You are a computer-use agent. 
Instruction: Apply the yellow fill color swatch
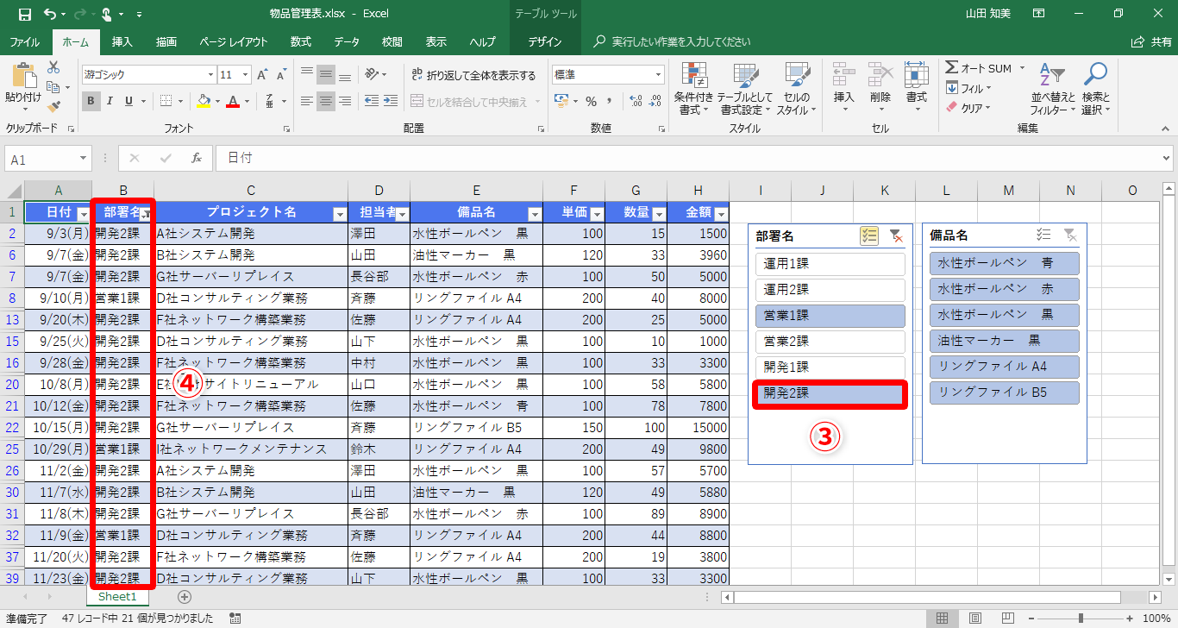(x=204, y=102)
